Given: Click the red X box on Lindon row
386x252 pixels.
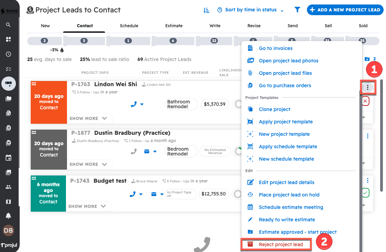Looking at the screenshot, I should coord(365,101).
